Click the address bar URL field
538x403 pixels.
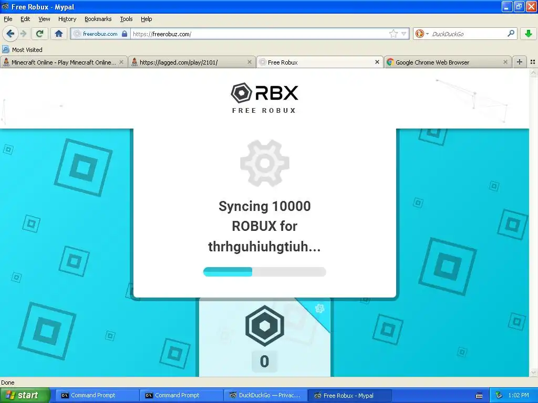click(x=260, y=34)
